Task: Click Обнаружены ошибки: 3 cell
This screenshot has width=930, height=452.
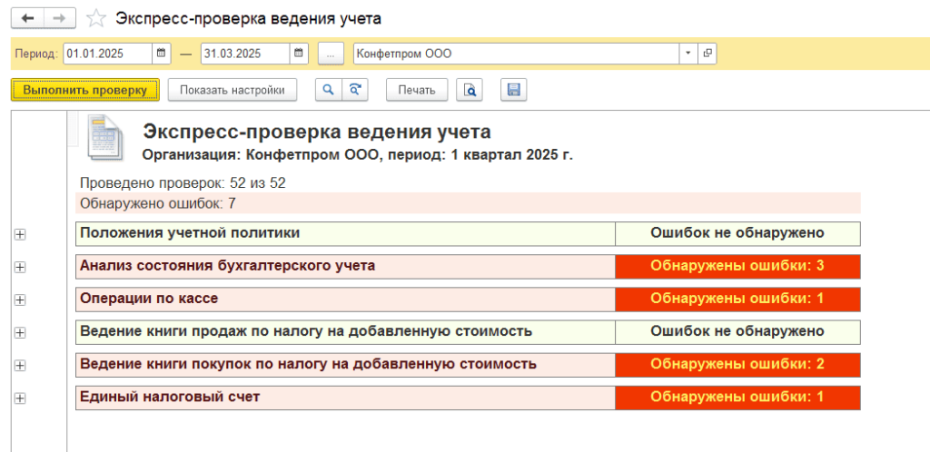Action: pyautogui.click(x=737, y=267)
